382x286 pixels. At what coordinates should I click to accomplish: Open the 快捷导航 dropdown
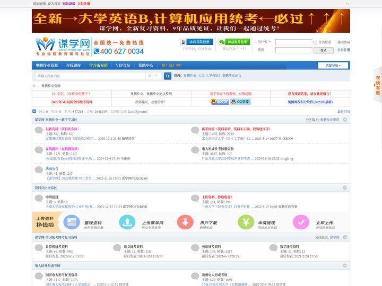point(333,66)
